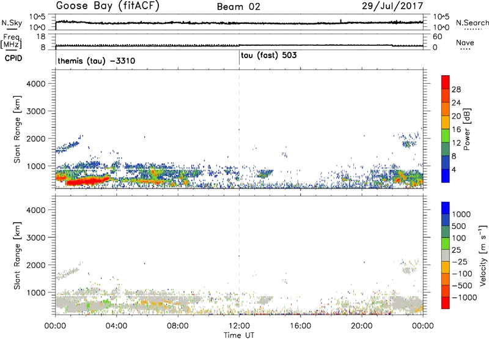This screenshot has height=339, width=489.
Task: Click the "Slant Range [km]" label of power panel
Action: pyautogui.click(x=17, y=129)
